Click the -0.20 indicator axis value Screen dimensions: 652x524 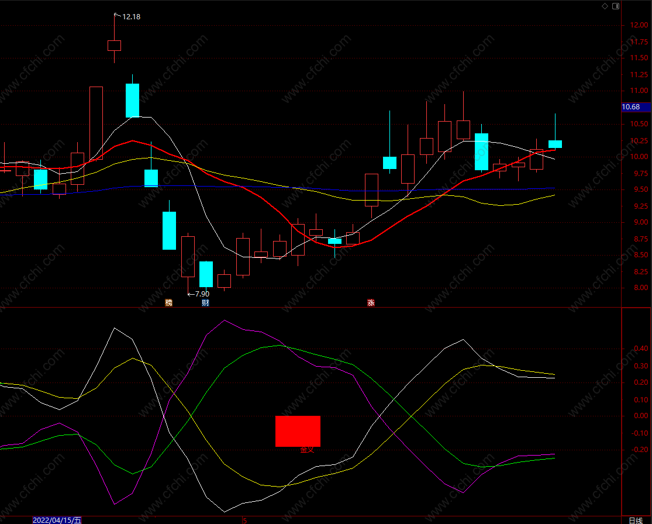pos(640,450)
